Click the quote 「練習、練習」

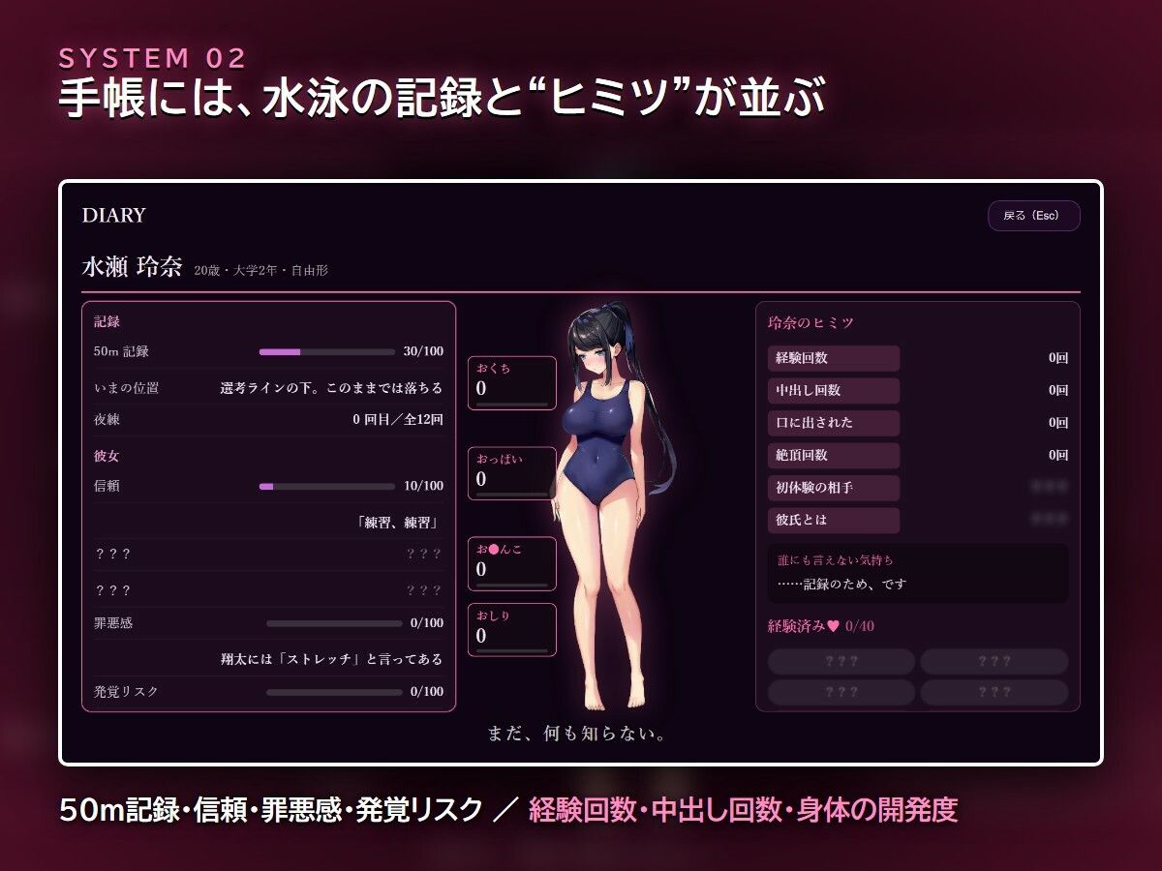400,522
